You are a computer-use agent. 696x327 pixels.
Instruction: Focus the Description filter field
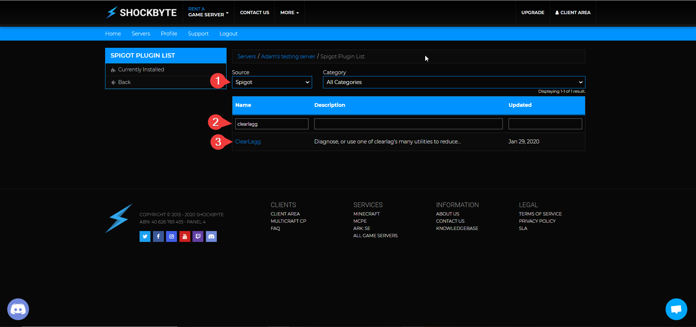coord(409,124)
